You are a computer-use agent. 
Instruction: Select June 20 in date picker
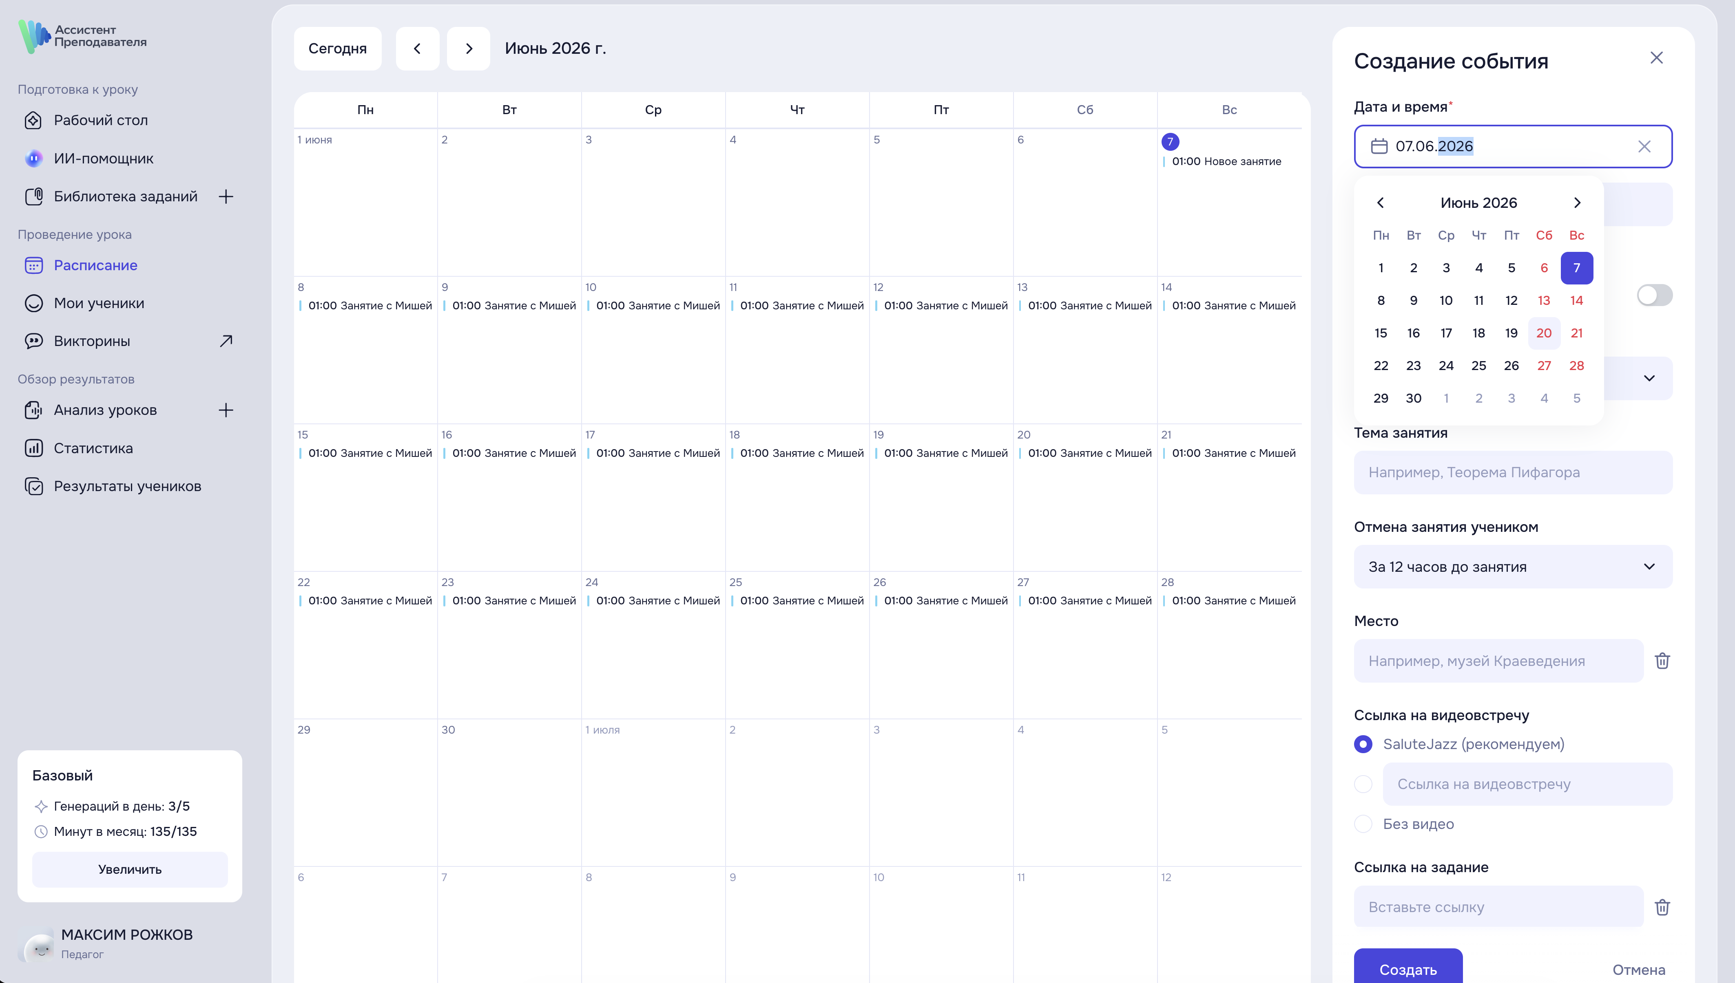[x=1544, y=333]
